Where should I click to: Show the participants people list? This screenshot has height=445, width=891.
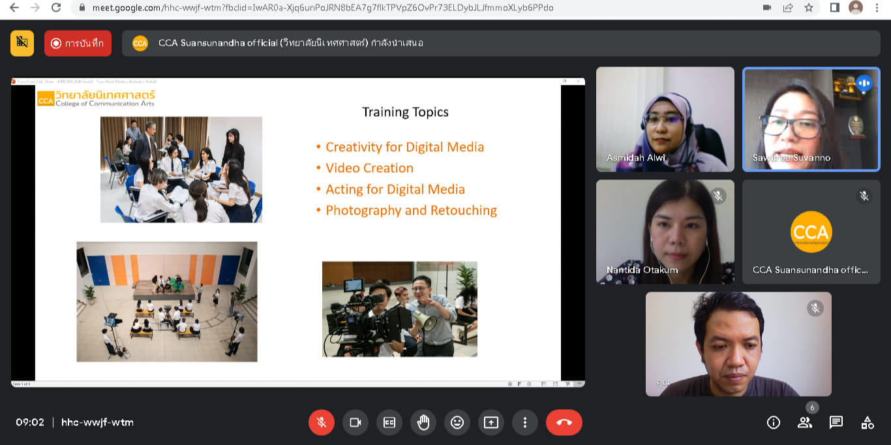click(x=805, y=422)
